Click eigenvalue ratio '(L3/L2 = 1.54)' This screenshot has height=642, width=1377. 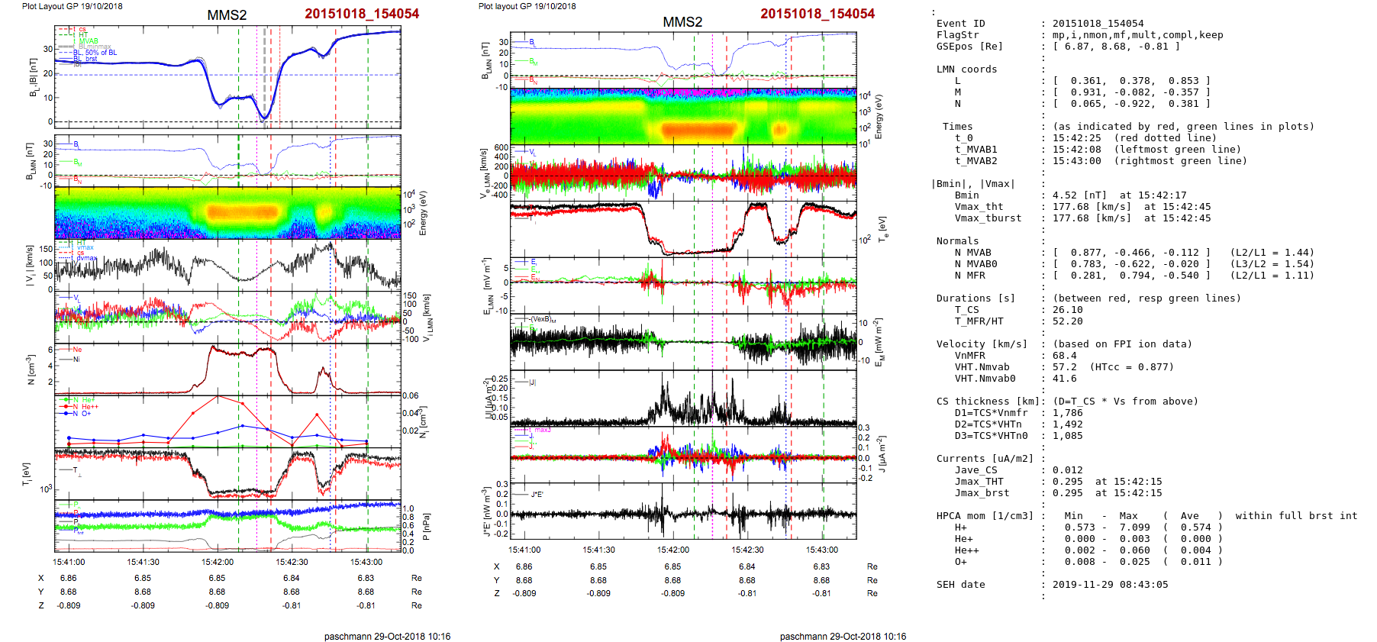pyautogui.click(x=1272, y=264)
